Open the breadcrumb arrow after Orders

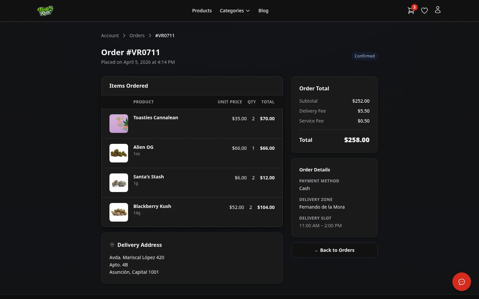click(x=150, y=35)
